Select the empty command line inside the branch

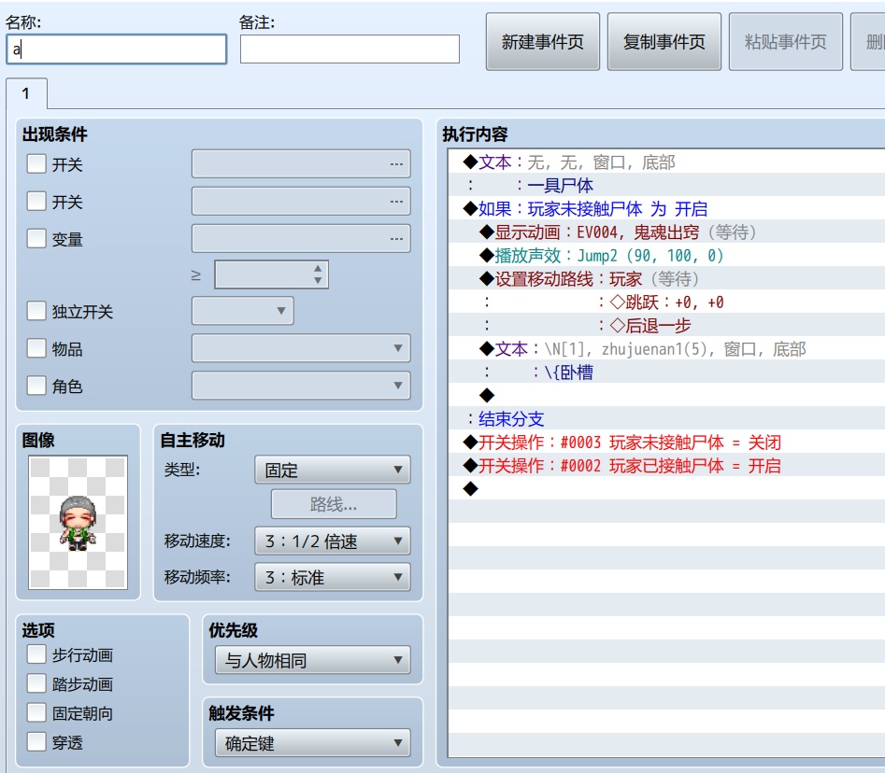tap(666, 396)
